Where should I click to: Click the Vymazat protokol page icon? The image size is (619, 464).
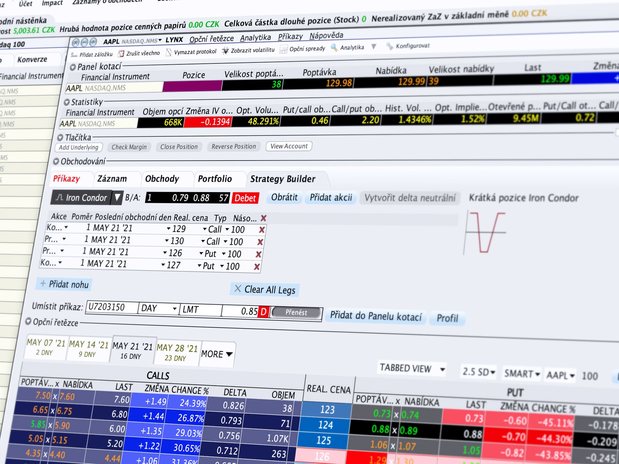(x=169, y=52)
